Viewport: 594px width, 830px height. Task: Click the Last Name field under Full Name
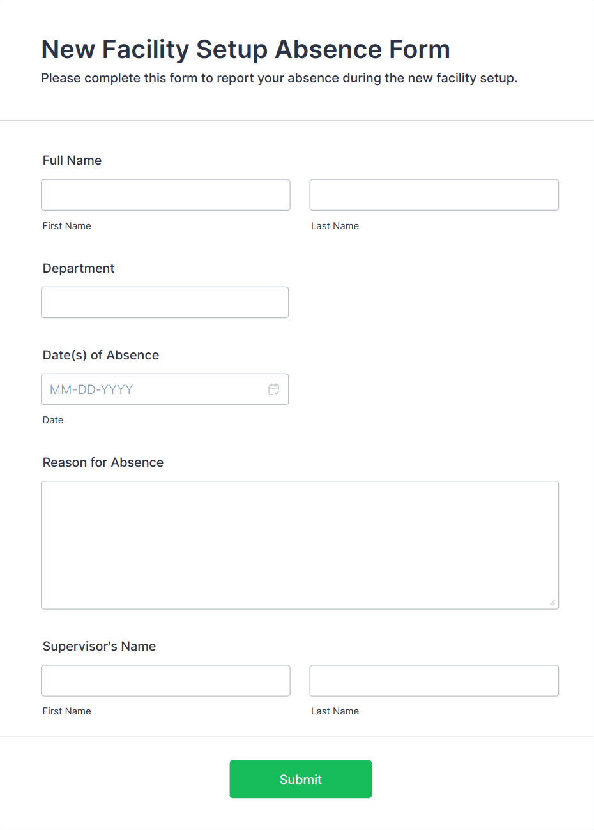pos(434,195)
